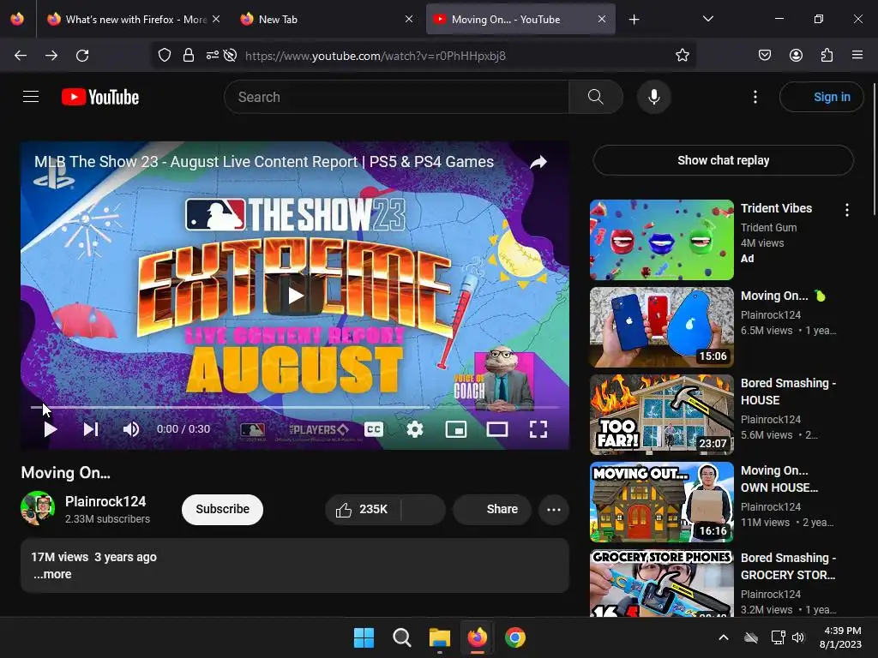This screenshot has width=878, height=658.
Task: Open Plainrock124 channel name link
Action: (x=105, y=501)
